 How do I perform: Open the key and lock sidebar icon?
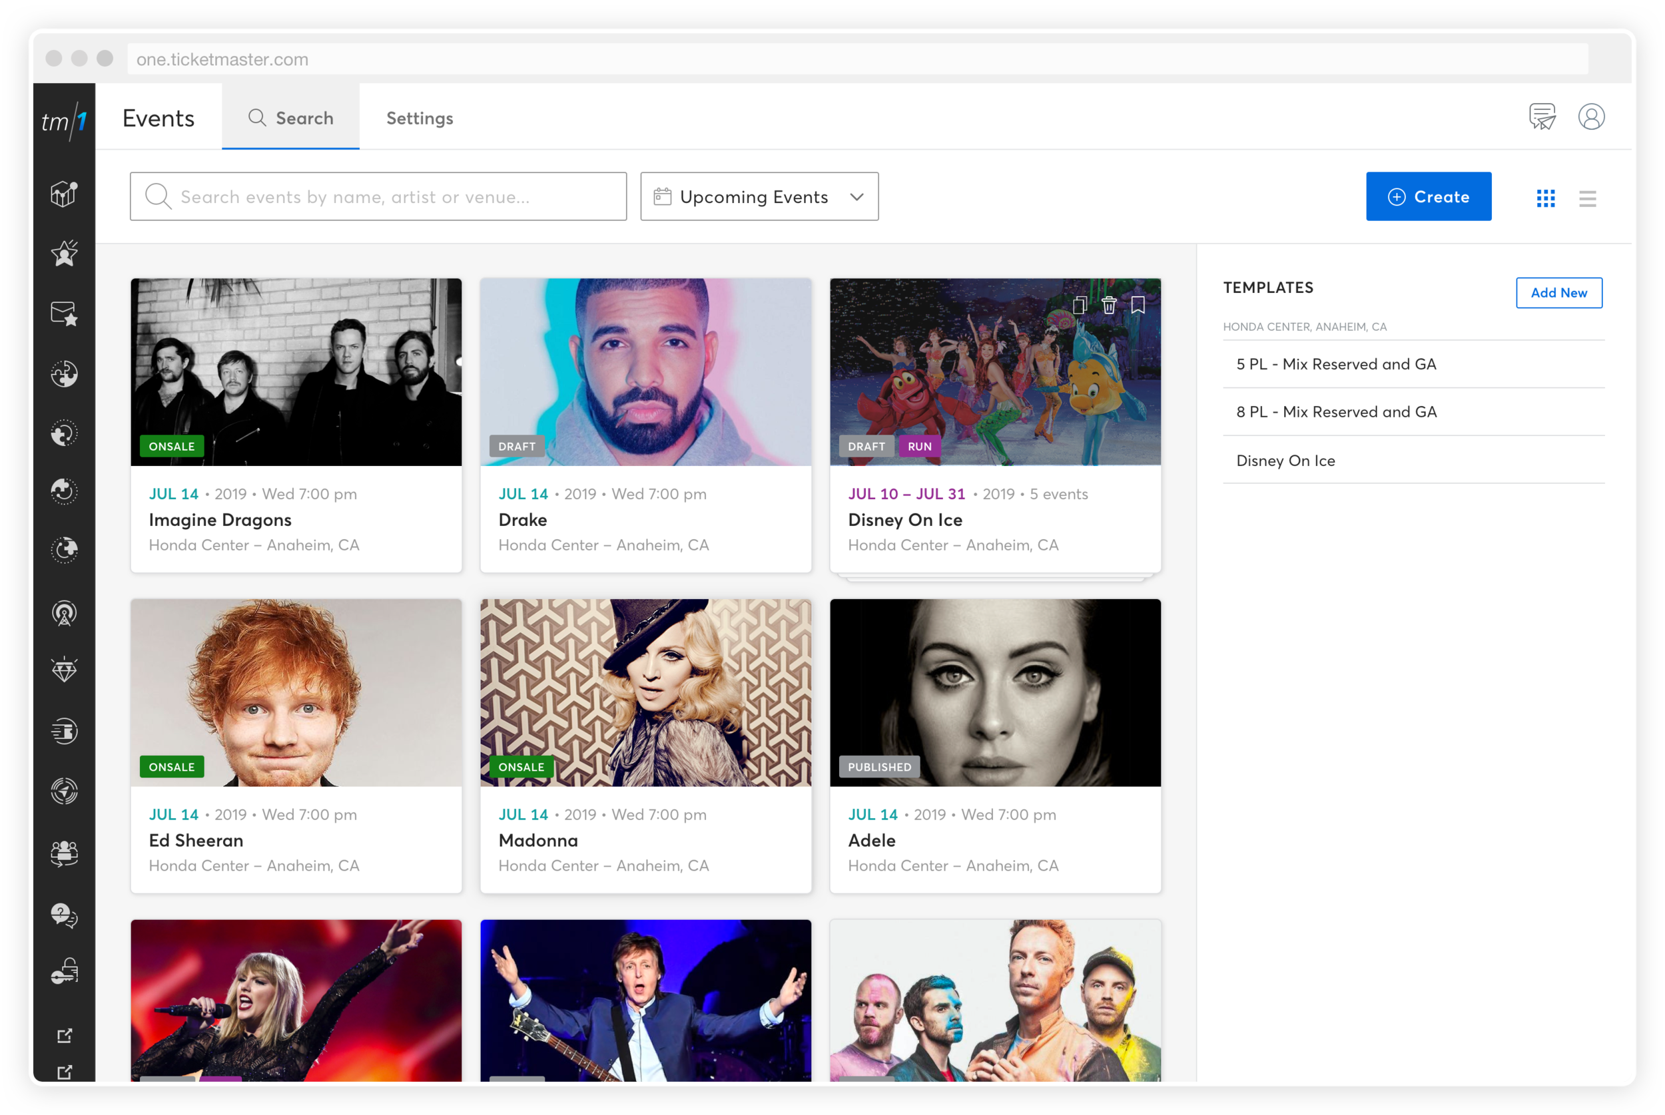coord(64,971)
